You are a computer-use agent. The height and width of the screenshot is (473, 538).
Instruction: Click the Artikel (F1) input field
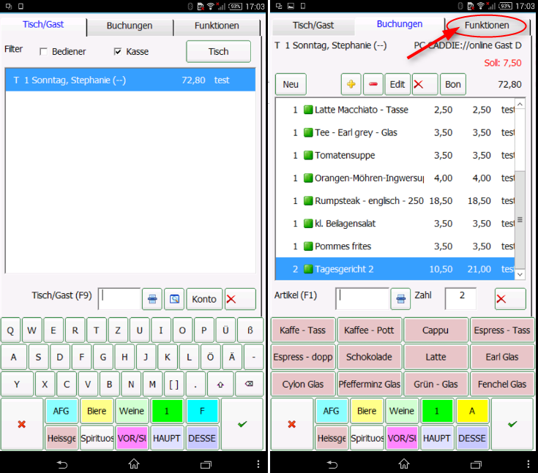pos(362,299)
